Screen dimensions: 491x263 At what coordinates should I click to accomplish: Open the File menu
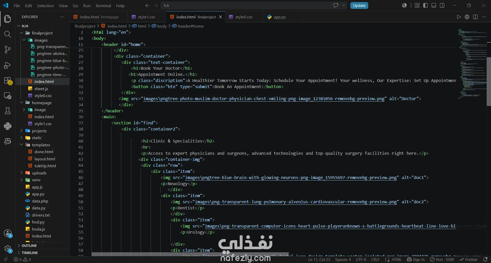(x=17, y=6)
